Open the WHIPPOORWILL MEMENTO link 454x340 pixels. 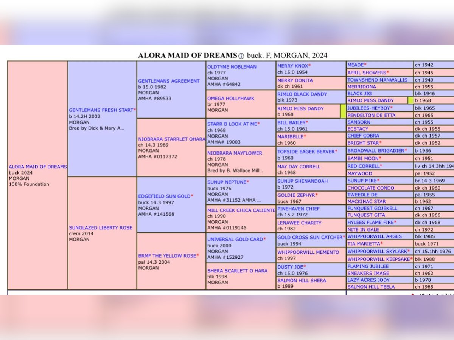[x=308, y=252]
